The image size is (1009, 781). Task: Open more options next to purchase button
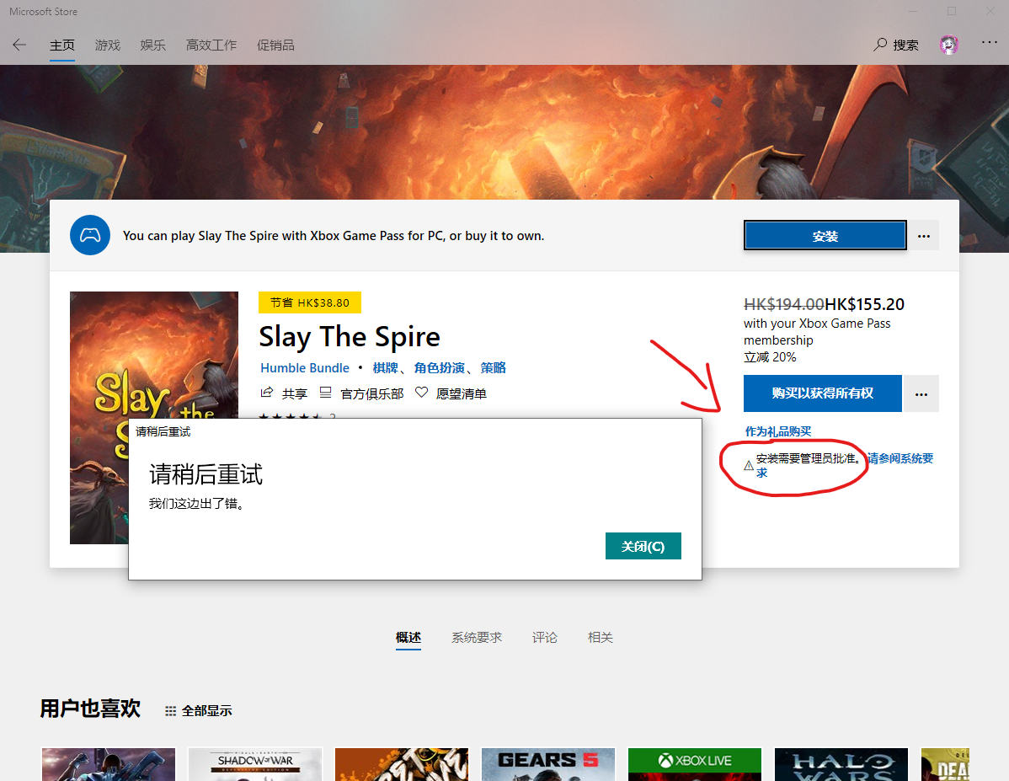pyautogui.click(x=921, y=393)
